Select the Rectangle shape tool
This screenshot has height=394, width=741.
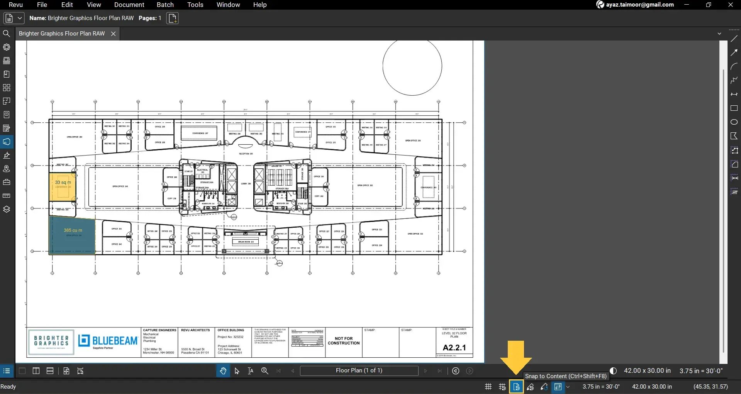click(x=734, y=108)
